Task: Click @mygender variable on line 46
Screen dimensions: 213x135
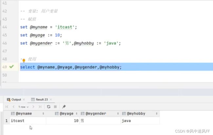Action: (x=41, y=43)
